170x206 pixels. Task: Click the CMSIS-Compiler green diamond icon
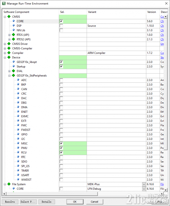[x=9, y=48]
